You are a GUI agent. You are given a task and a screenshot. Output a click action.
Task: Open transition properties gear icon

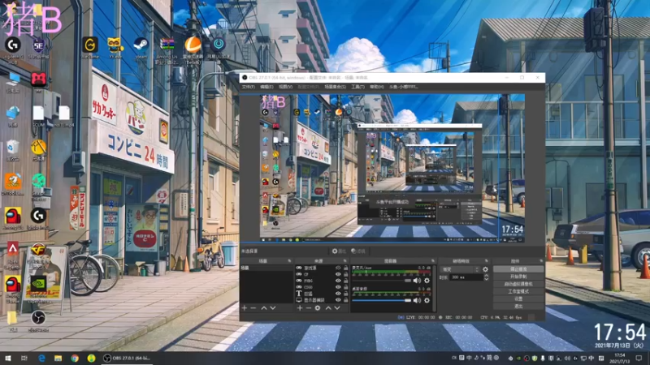[485, 269]
